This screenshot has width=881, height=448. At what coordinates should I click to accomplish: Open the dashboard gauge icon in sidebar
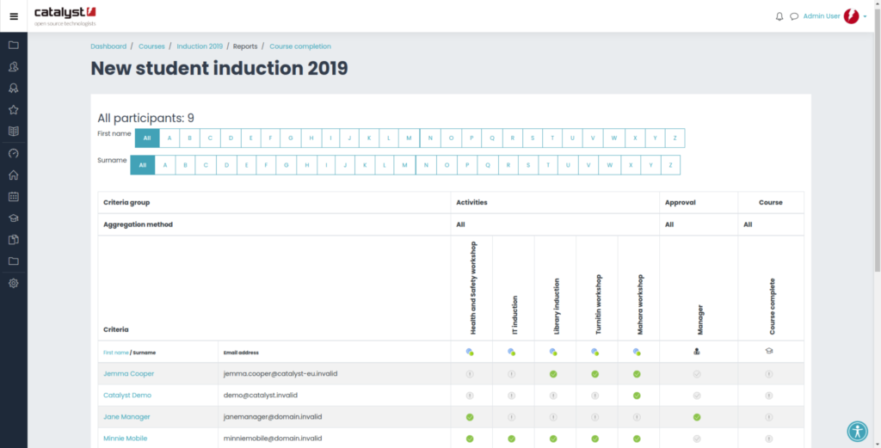tap(13, 153)
